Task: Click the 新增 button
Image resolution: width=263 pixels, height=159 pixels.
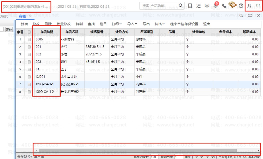Action: pyautogui.click(x=24, y=24)
